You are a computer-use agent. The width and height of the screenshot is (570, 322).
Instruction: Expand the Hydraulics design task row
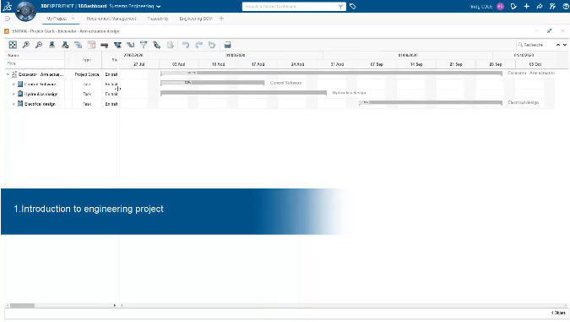pos(14,94)
